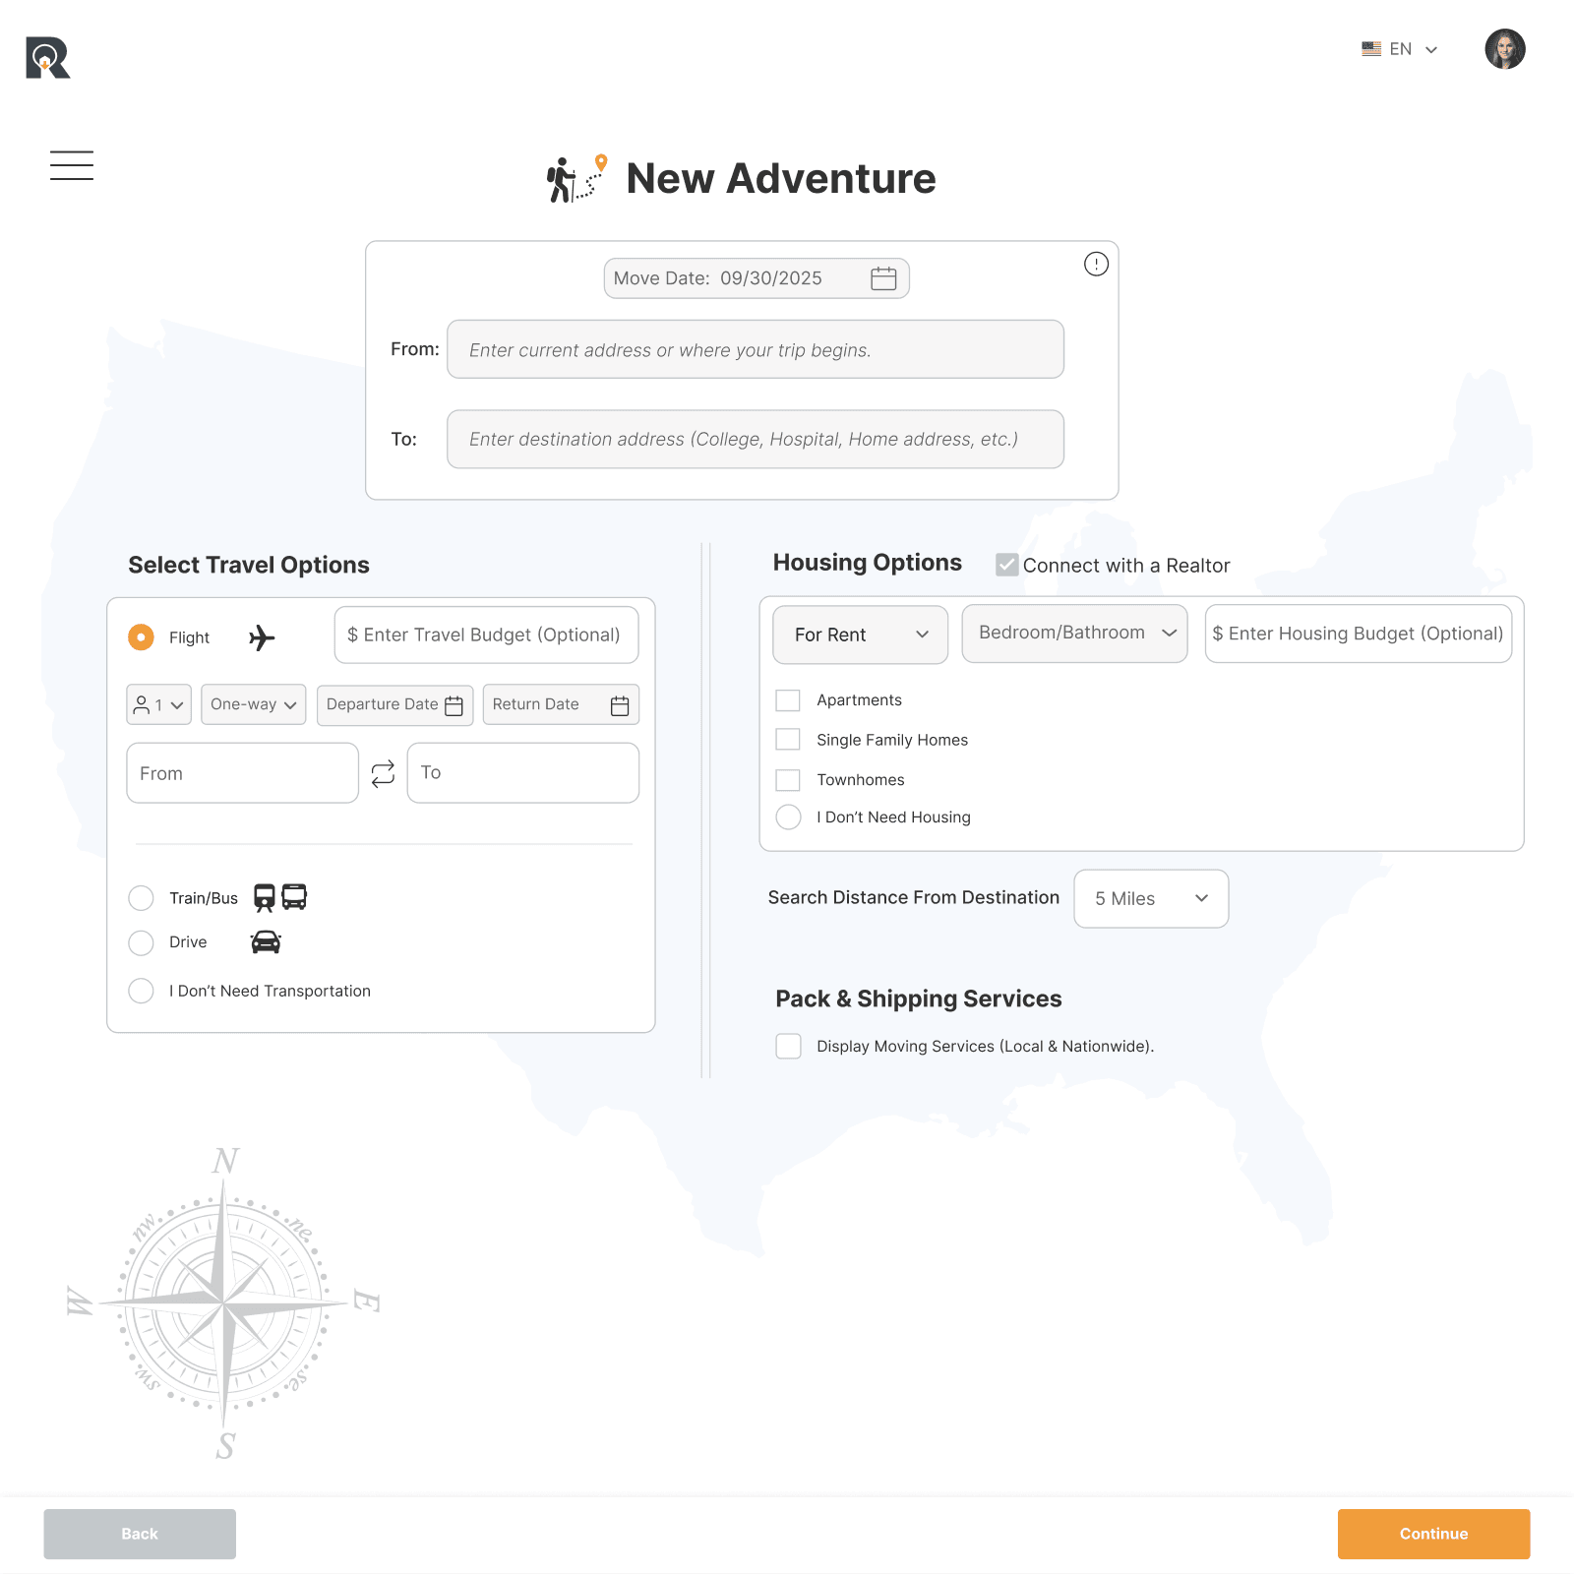Open the passenger count dropdown

[x=158, y=704]
